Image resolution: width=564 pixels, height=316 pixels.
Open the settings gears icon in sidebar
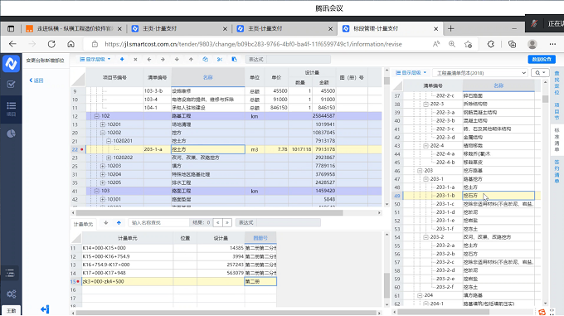(11, 294)
